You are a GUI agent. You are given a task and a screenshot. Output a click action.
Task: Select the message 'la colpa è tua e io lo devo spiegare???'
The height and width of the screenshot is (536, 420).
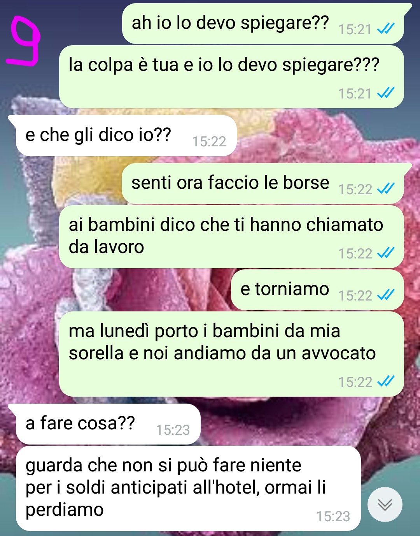pyautogui.click(x=231, y=77)
